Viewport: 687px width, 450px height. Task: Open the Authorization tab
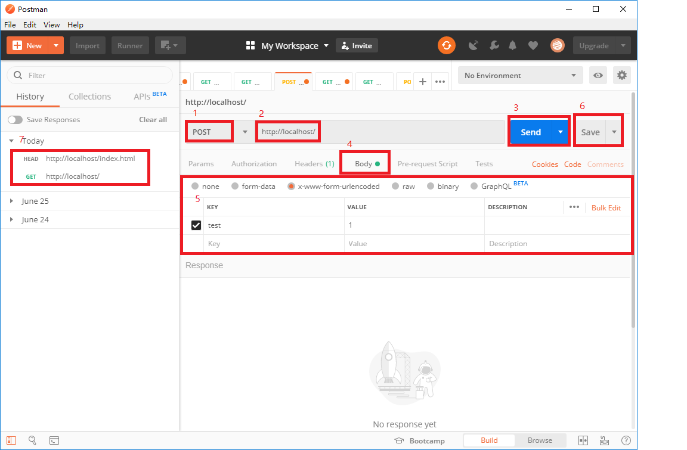click(x=254, y=164)
